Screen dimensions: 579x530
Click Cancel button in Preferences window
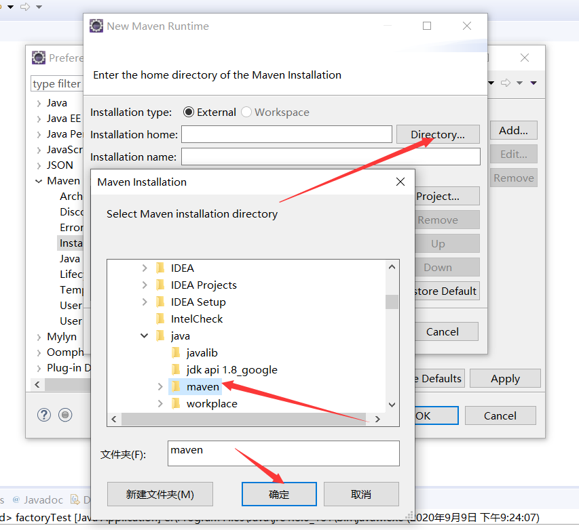click(x=500, y=415)
